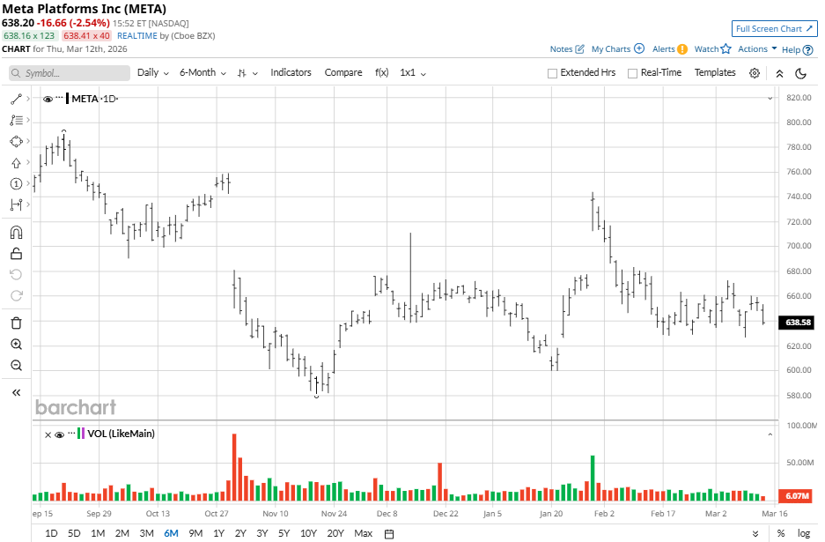
Task: Expand bottom double-chevron options
Action: 755,533
